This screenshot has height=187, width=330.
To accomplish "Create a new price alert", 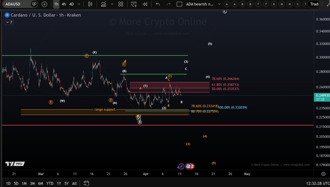I will [x=134, y=4].
